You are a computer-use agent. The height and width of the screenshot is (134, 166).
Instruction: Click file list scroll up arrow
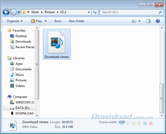coord(162,28)
